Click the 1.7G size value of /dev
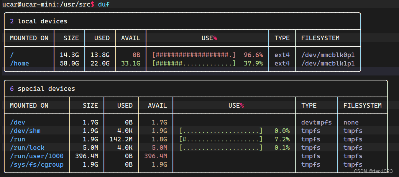This screenshot has width=399, height=177. [x=90, y=122]
